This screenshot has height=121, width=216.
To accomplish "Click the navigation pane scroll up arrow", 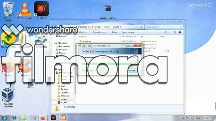I will (x=75, y=36).
